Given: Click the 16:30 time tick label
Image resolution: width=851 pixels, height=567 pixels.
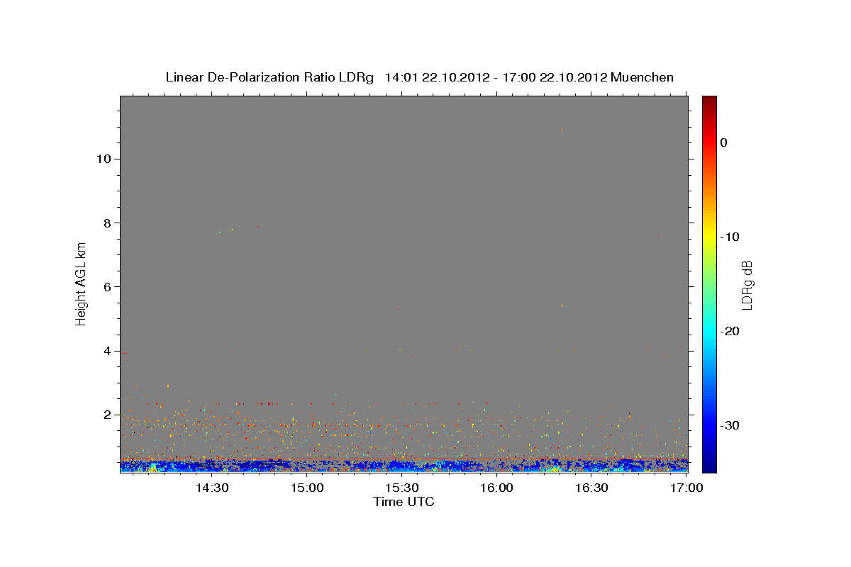Looking at the screenshot, I should pos(592,488).
